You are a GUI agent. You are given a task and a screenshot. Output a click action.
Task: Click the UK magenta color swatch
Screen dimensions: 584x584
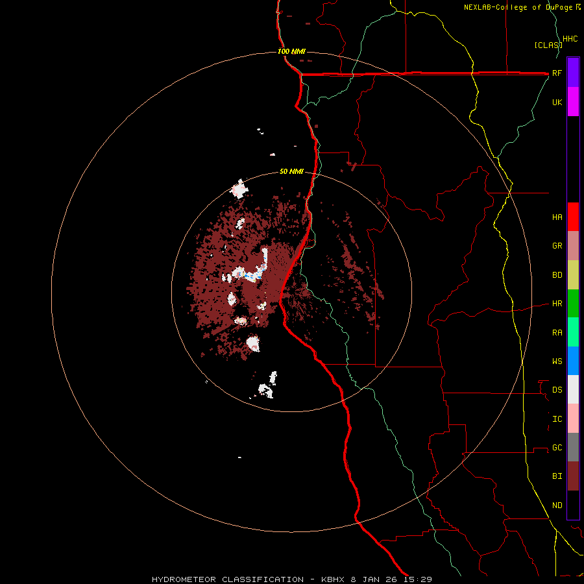pyautogui.click(x=573, y=102)
